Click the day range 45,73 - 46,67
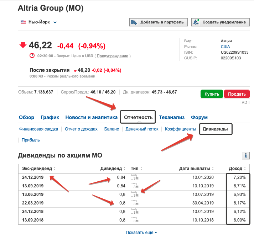The image size is (254, 240). [164, 92]
